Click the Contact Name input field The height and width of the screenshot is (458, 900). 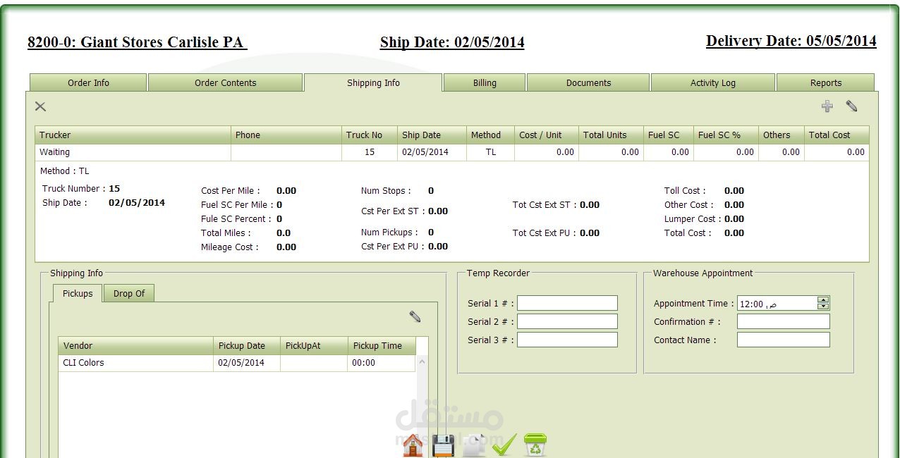784,340
